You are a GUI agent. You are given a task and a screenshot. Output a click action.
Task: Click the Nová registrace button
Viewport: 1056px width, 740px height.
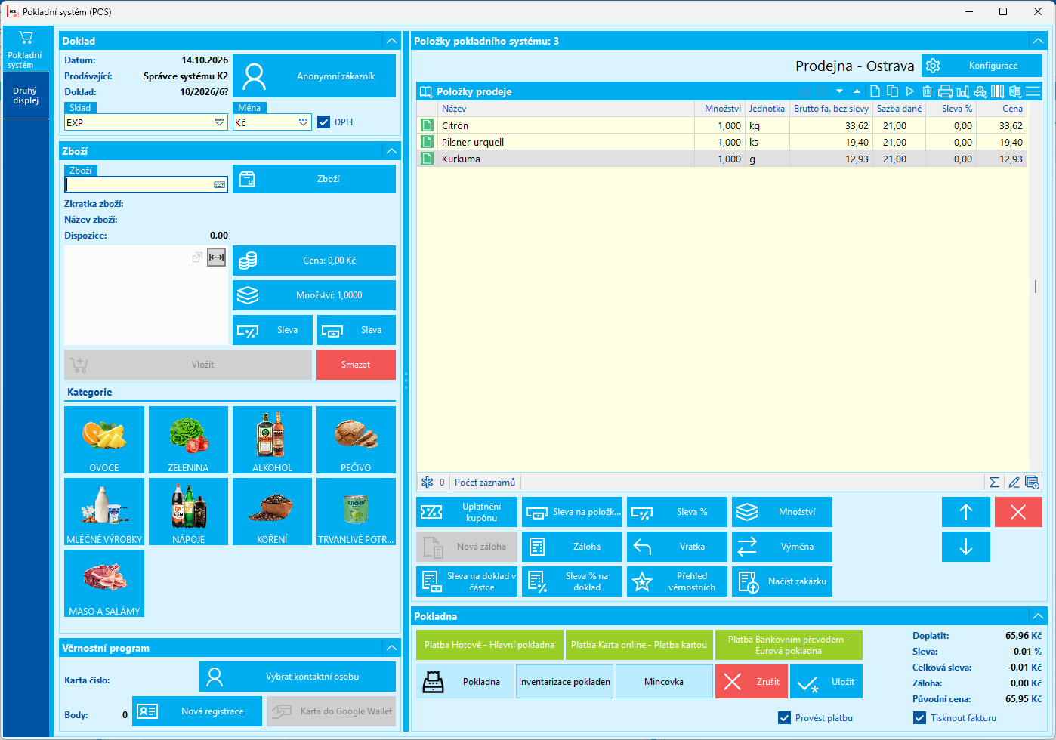197,711
